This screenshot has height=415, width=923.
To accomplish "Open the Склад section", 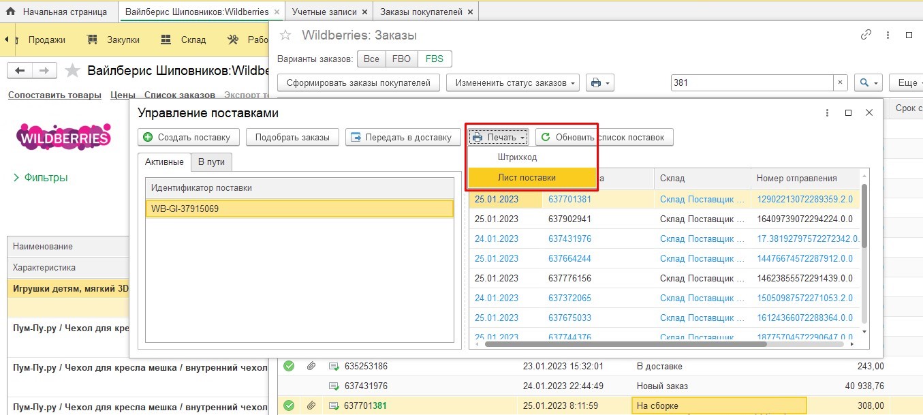I will (183, 40).
